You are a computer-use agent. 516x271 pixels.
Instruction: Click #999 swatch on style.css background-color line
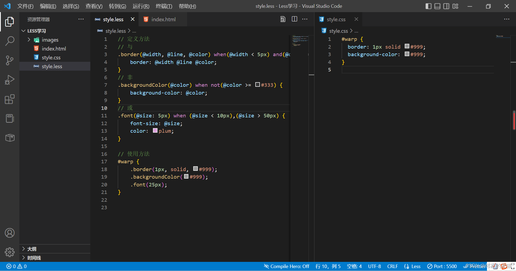407,54
